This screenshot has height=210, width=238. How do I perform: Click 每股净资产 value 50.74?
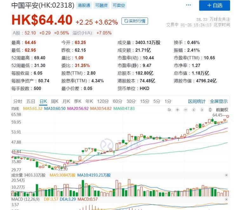point(44,81)
